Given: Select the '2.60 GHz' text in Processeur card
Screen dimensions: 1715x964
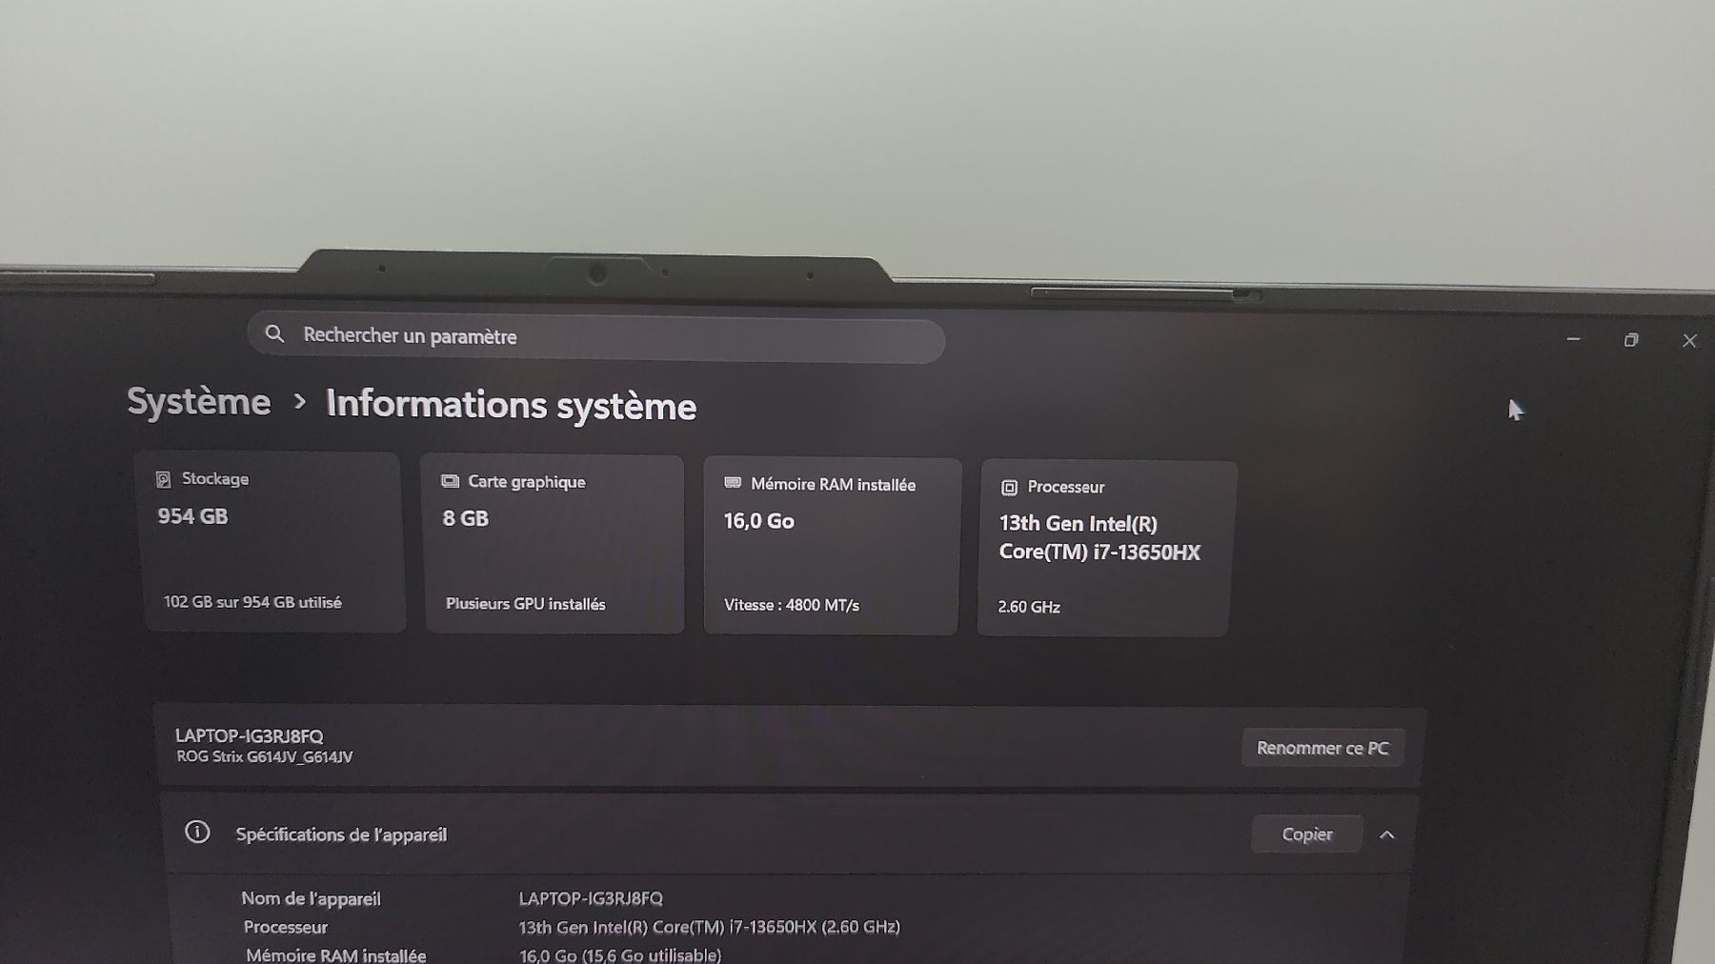Looking at the screenshot, I should tap(1029, 607).
